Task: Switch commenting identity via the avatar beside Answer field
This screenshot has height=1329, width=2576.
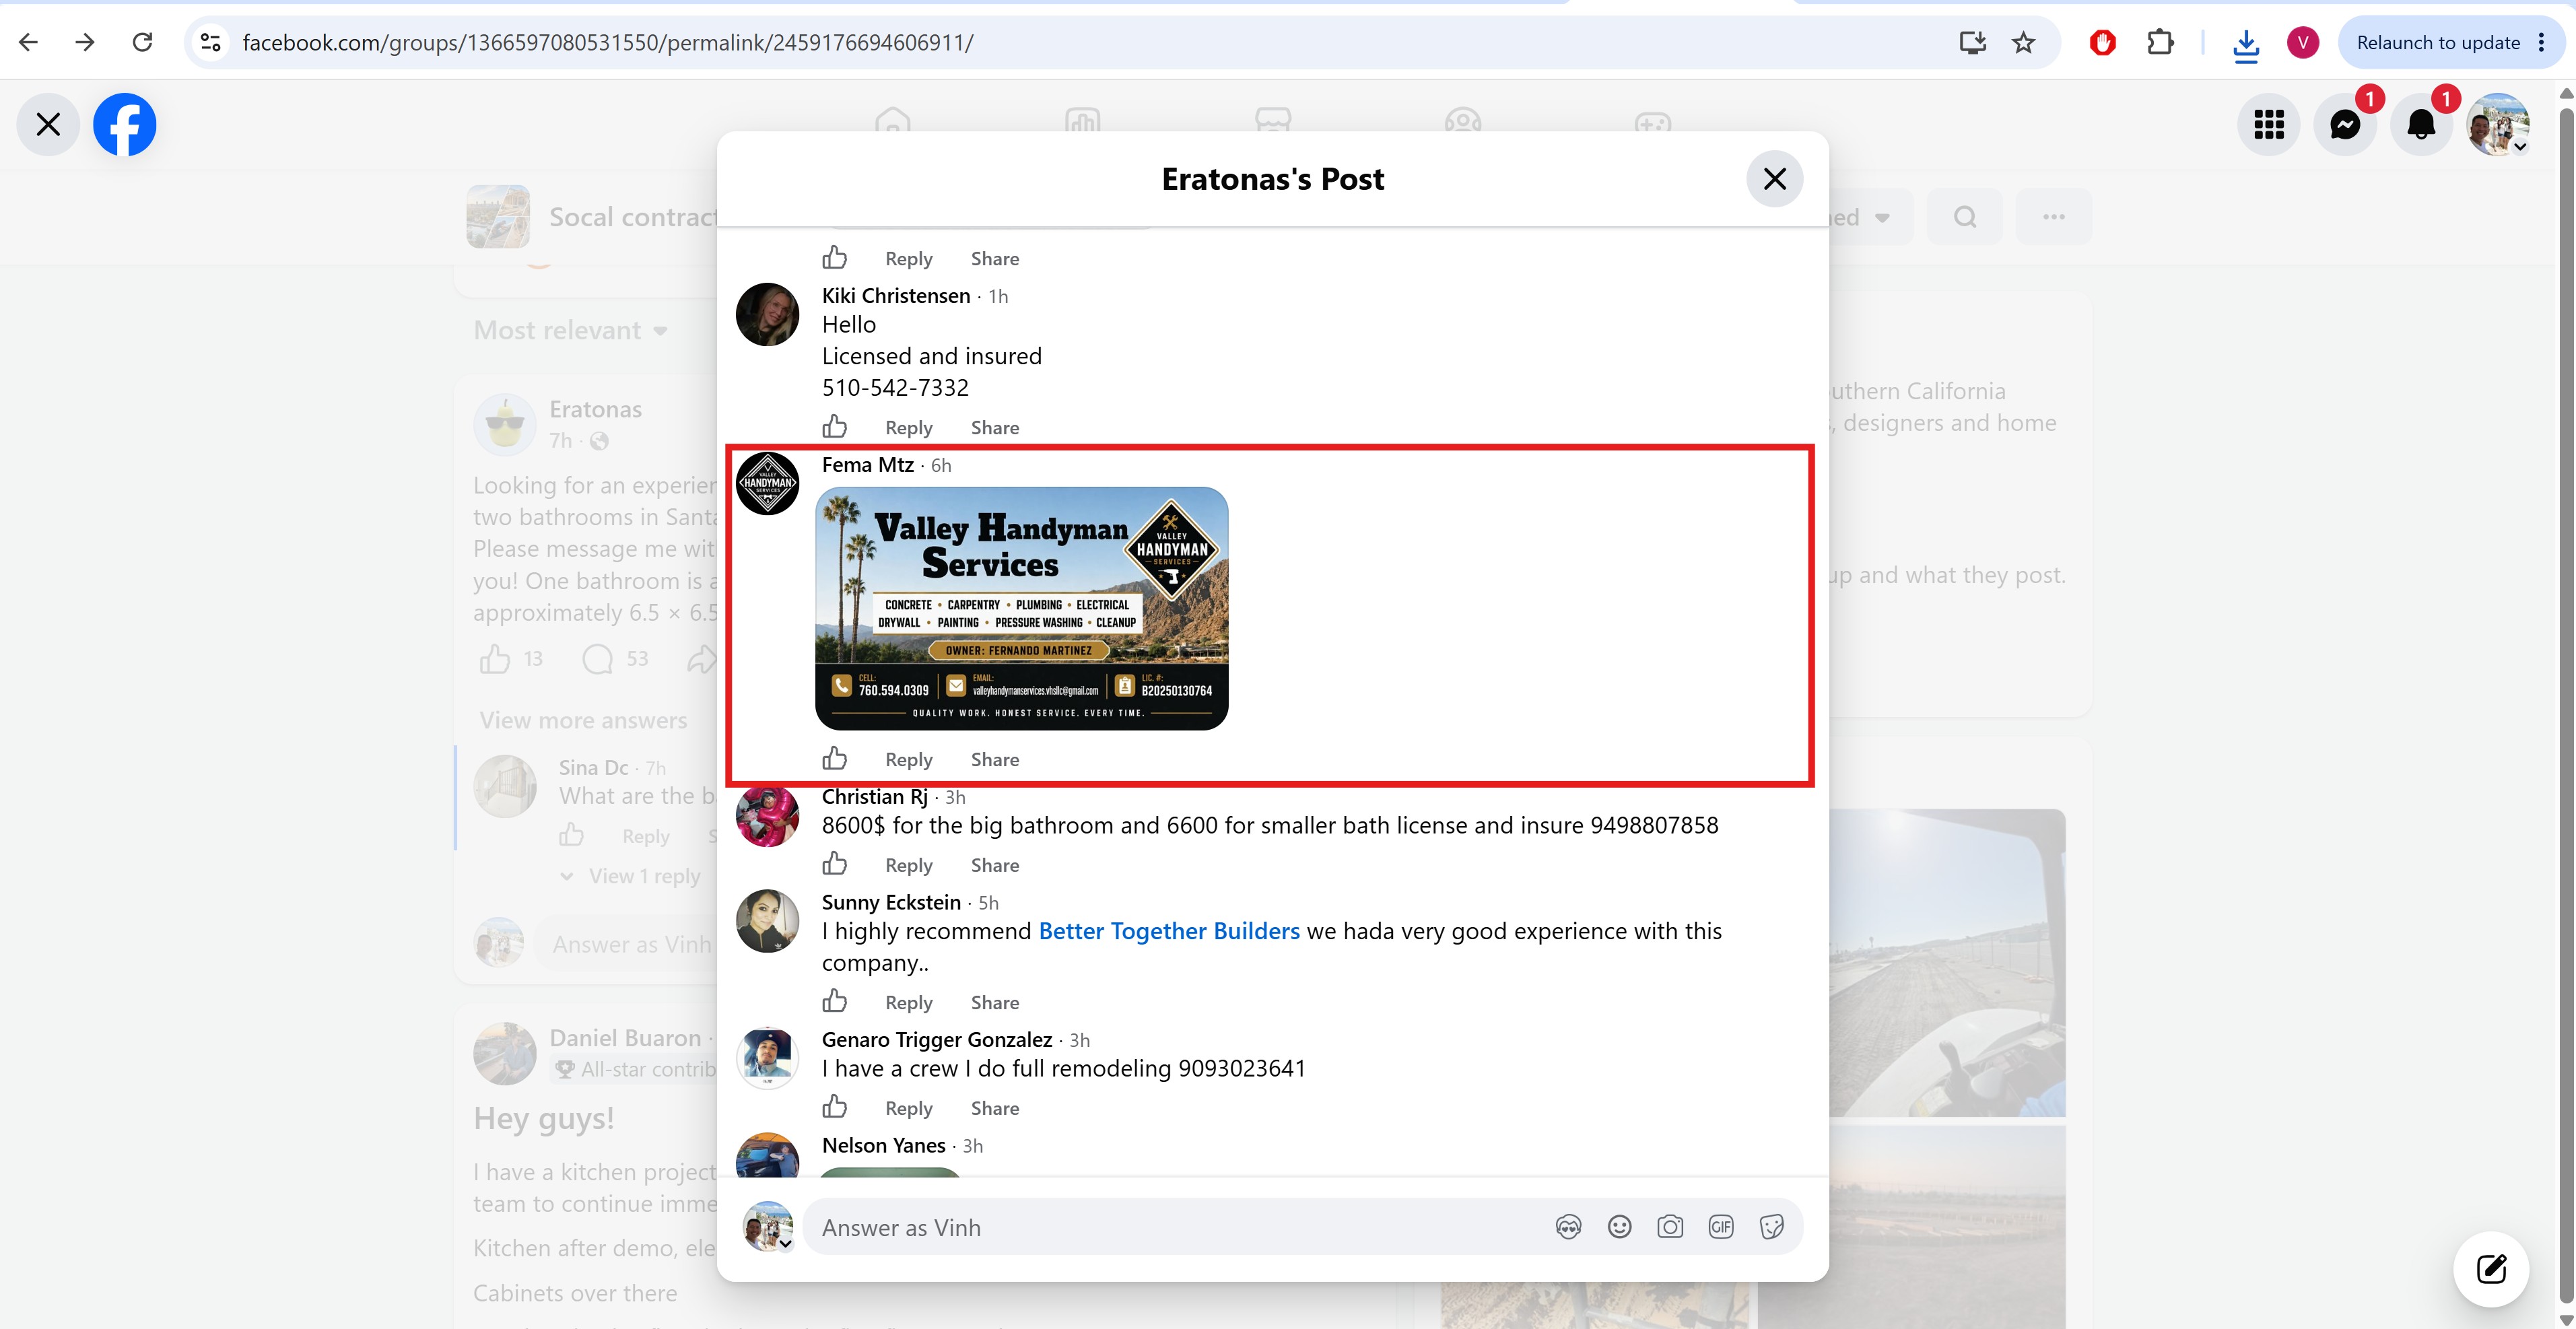Action: (768, 1227)
